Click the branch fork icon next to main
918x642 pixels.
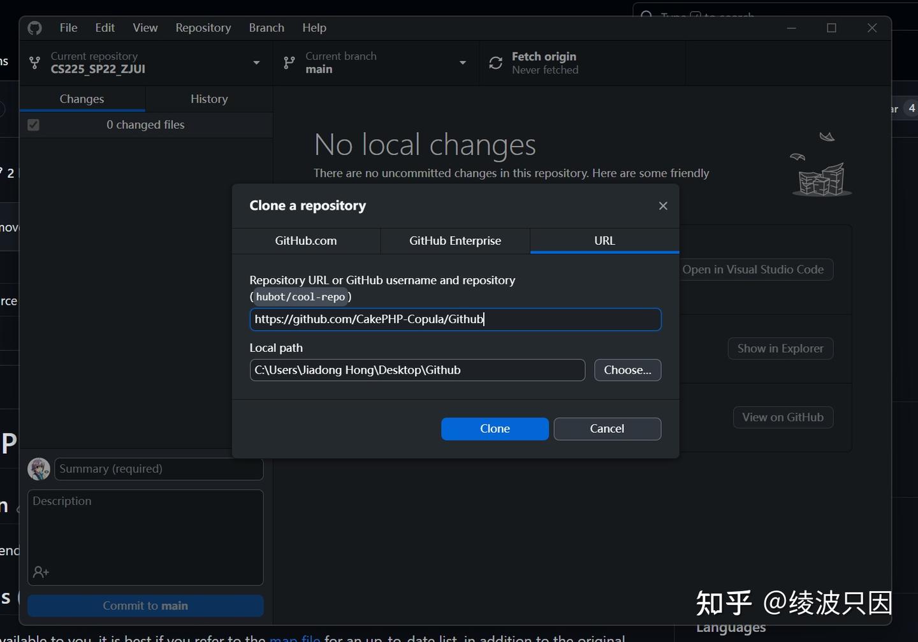pyautogui.click(x=289, y=62)
